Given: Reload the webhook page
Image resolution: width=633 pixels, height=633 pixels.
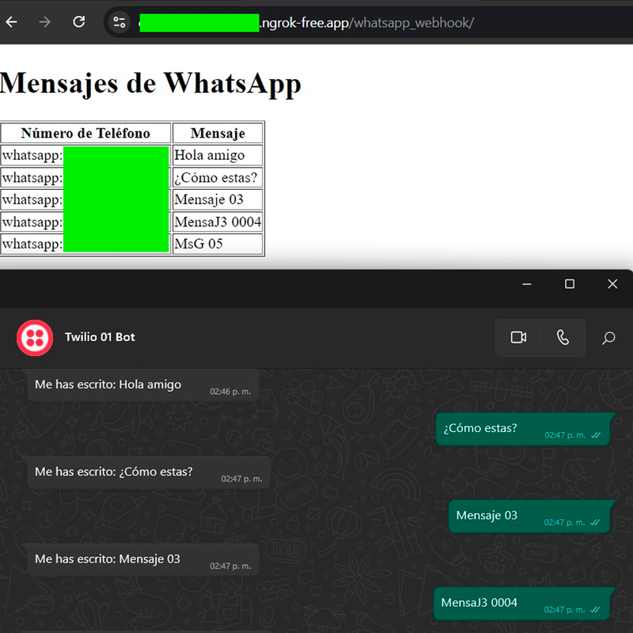Looking at the screenshot, I should coord(78,22).
